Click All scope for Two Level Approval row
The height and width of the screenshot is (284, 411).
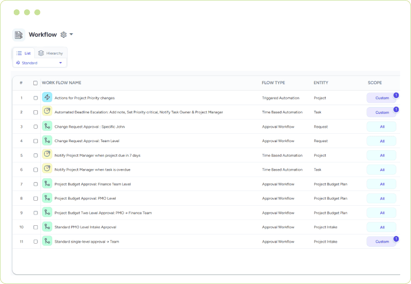click(x=381, y=213)
